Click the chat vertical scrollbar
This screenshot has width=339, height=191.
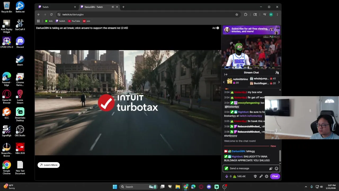point(280,156)
